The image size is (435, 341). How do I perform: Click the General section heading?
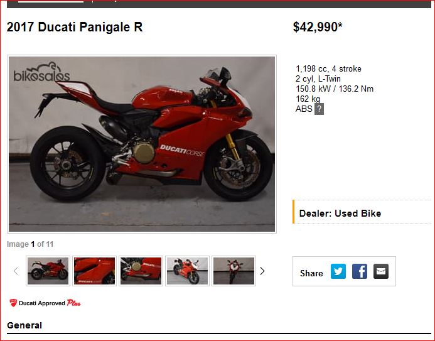[x=24, y=325]
